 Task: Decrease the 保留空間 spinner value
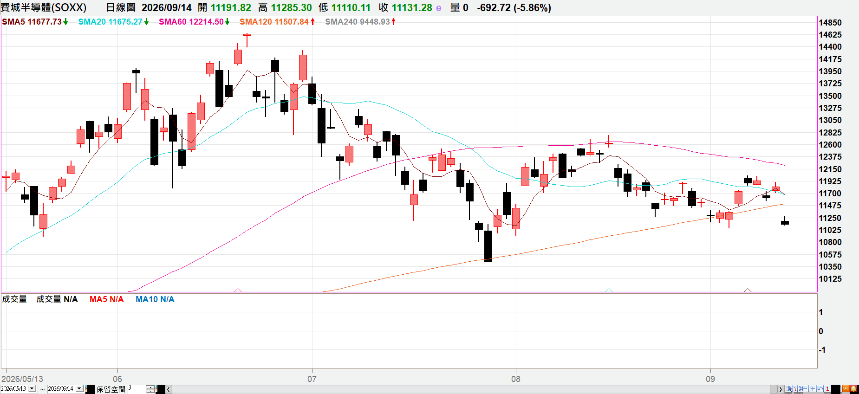150,391
